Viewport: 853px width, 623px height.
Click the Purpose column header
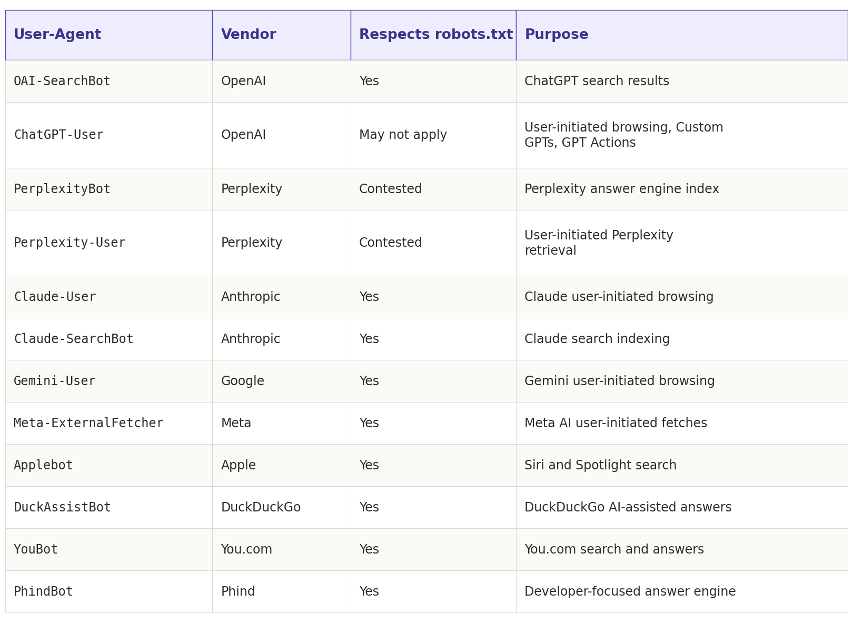click(682, 35)
